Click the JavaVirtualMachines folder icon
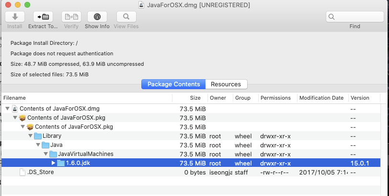Screen dimensions: 389x196 coord(53,155)
